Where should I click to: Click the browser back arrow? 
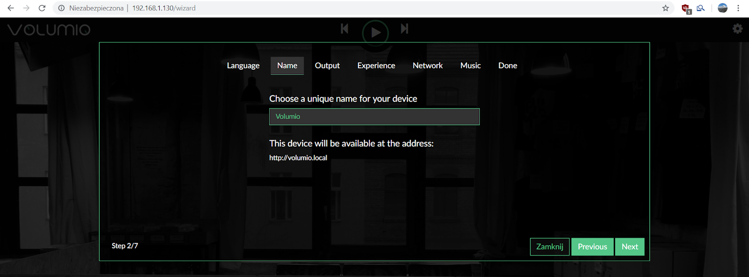[x=10, y=8]
